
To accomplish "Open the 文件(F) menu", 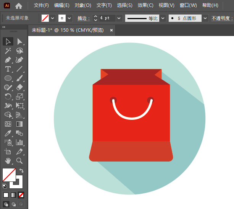I will 41,5.
